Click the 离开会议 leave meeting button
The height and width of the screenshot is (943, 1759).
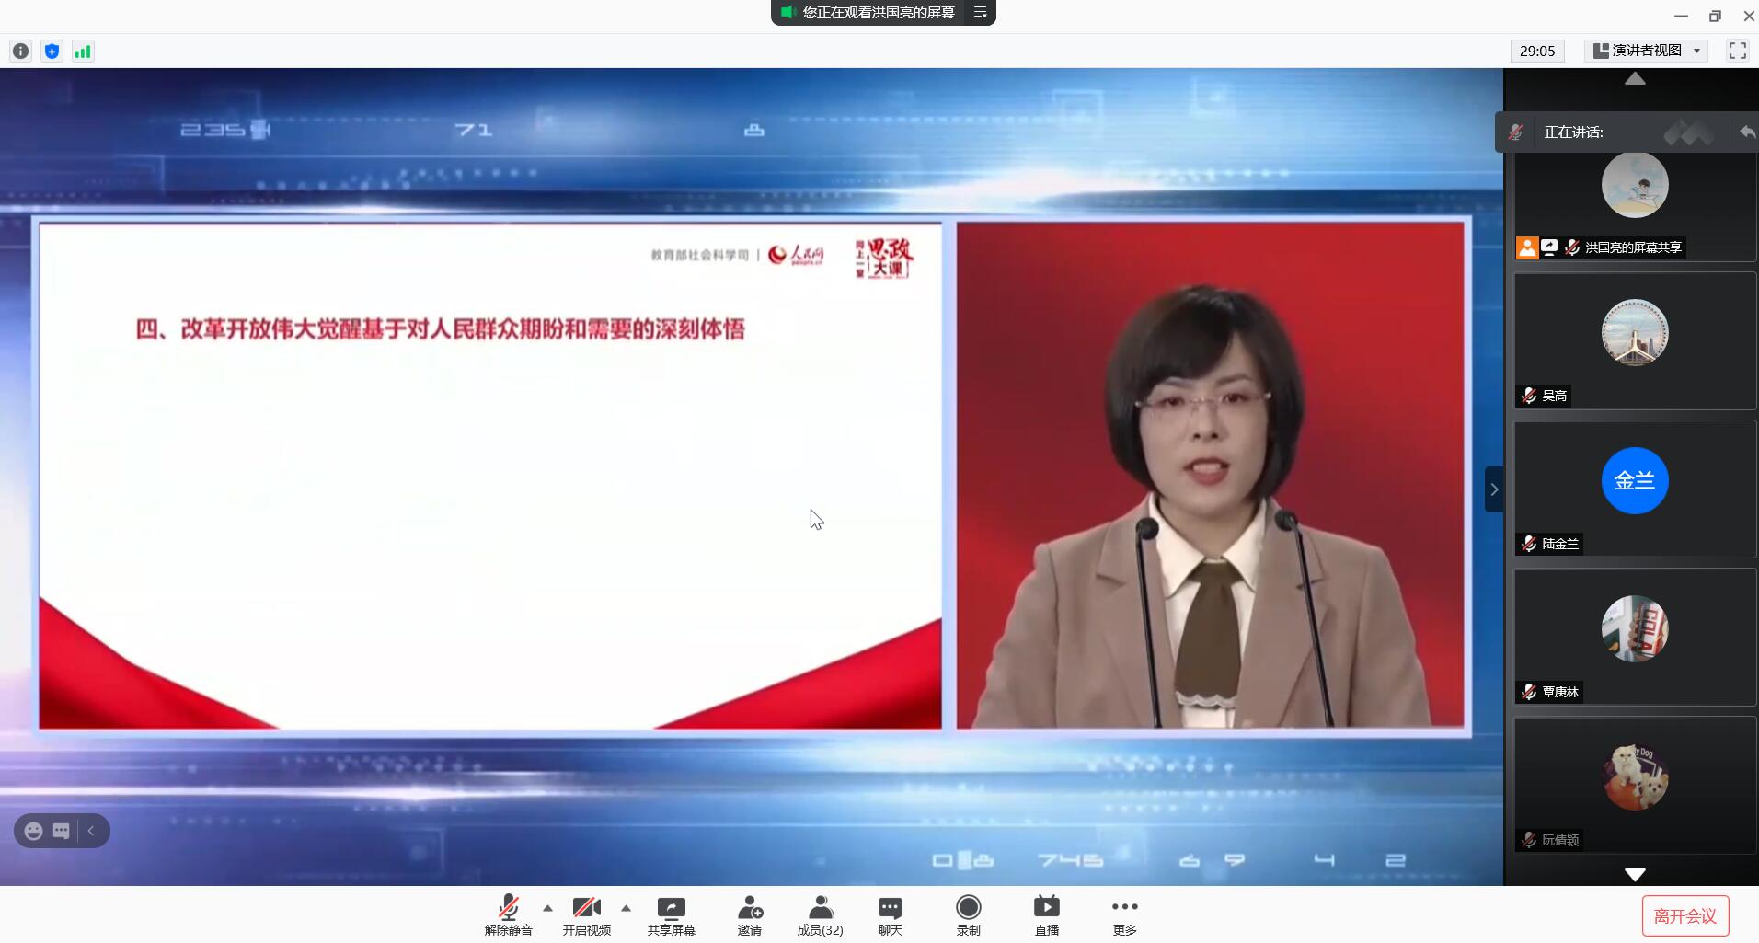click(x=1684, y=915)
